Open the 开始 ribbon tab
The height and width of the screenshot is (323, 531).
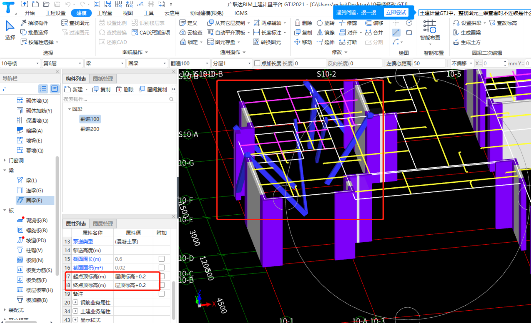(30, 13)
